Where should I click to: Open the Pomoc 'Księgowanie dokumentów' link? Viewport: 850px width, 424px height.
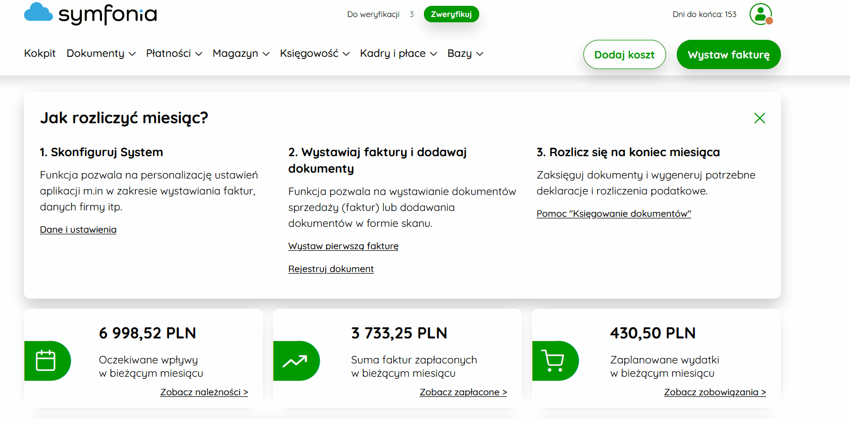(x=614, y=214)
